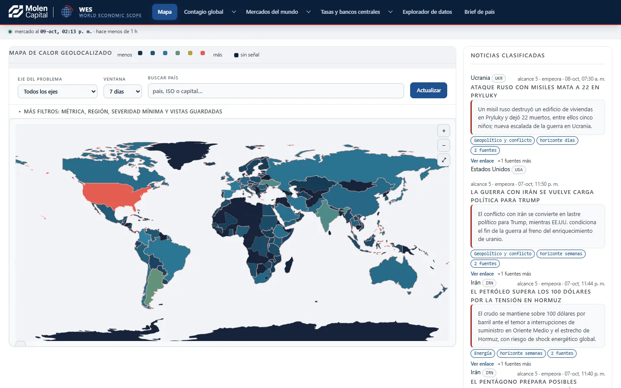Screen dimensions: 621x388
Task: Open 'Ver enlace' under the Pryluky news
Action: (482, 161)
